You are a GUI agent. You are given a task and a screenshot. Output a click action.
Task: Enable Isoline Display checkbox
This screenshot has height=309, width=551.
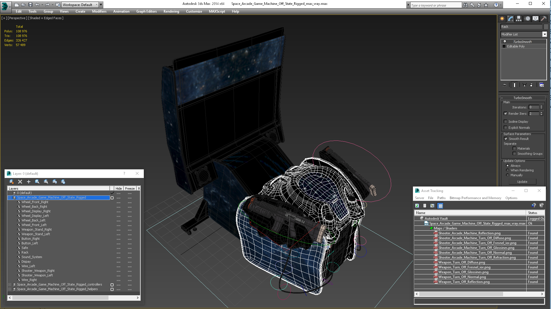tap(506, 122)
